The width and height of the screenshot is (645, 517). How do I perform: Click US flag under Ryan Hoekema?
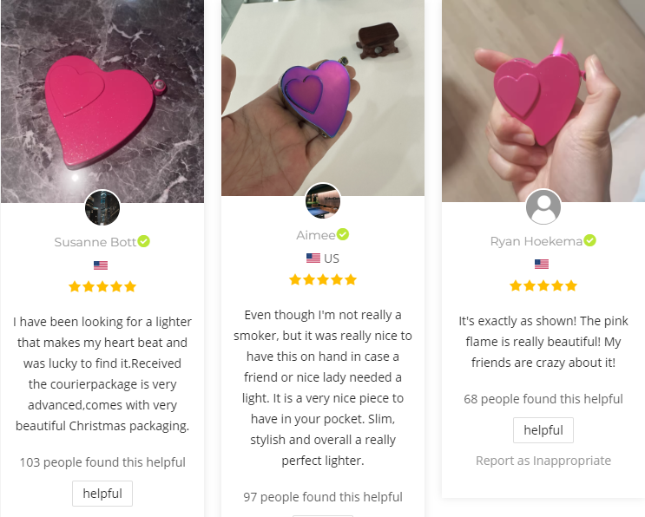point(542,264)
